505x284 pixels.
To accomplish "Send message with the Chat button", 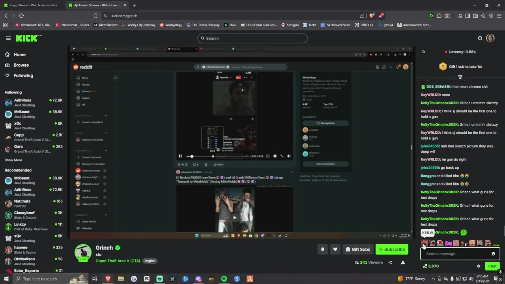I will [492, 266].
